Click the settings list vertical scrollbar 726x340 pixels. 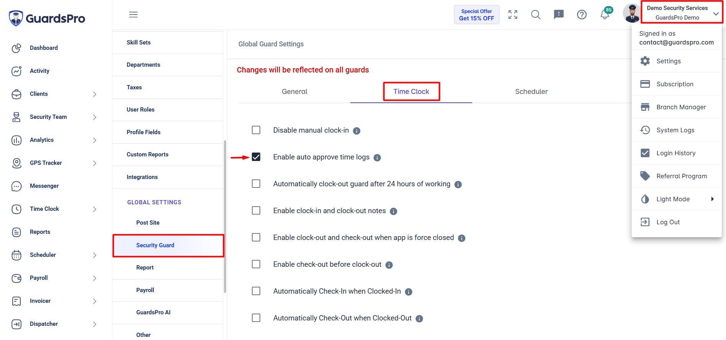225,217
